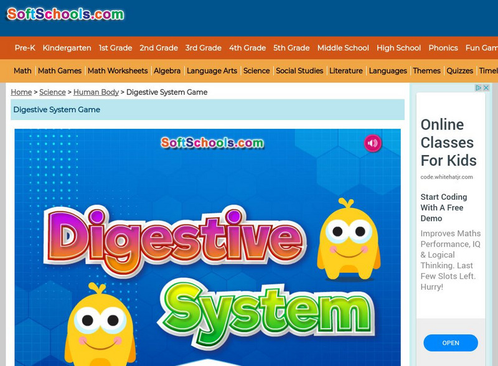Mute the game sound with speaker icon

(x=372, y=143)
